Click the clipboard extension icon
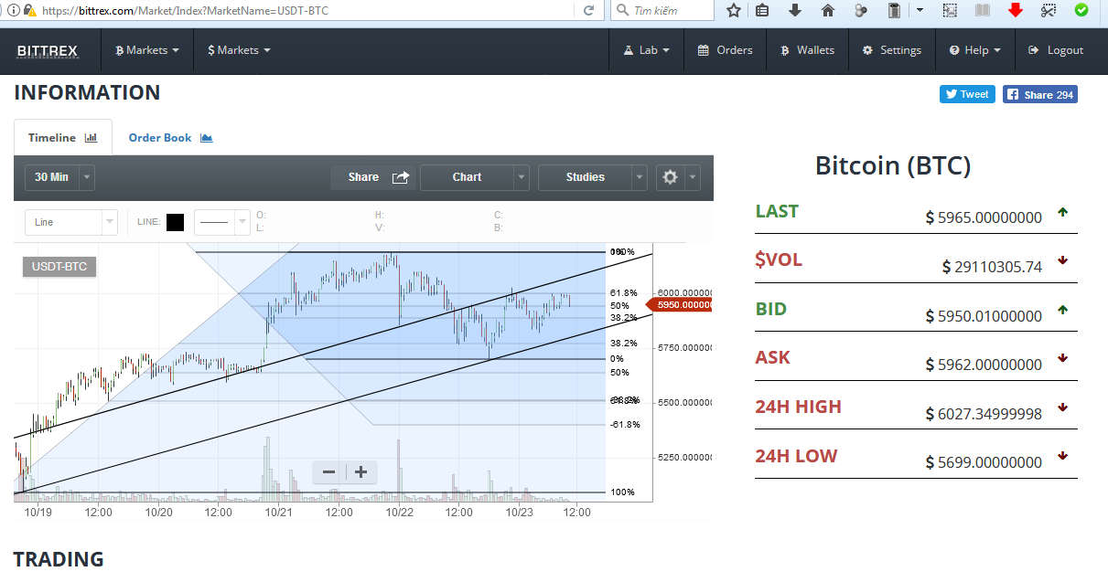This screenshot has width=1108, height=582. pyautogui.click(x=894, y=10)
